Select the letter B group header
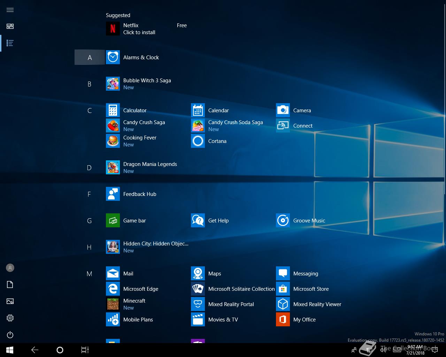The width and height of the screenshot is (446, 357). point(90,84)
